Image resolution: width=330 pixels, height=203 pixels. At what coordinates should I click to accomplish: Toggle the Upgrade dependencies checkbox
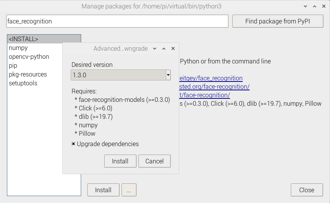tap(73, 144)
